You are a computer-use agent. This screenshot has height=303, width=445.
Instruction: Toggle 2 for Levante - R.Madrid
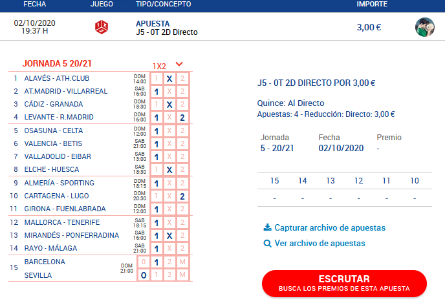point(182,118)
